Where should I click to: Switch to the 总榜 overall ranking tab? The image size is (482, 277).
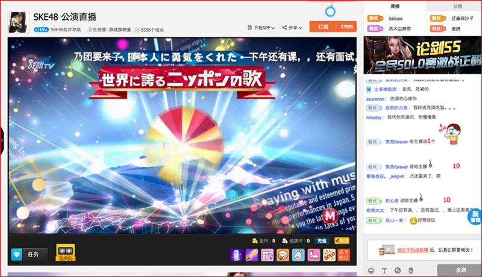(x=457, y=6)
